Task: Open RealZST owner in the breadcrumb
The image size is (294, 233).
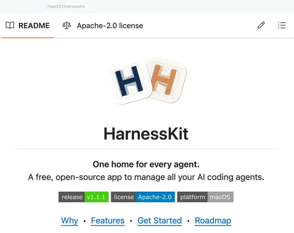Action: 56,6
